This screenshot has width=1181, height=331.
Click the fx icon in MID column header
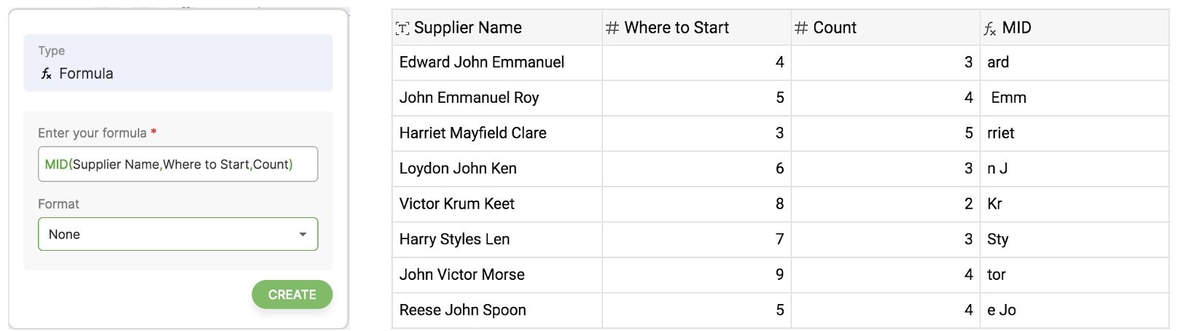click(x=990, y=28)
